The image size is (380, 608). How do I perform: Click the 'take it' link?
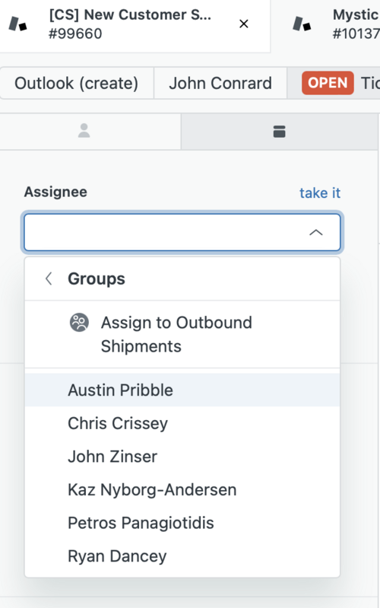click(319, 193)
